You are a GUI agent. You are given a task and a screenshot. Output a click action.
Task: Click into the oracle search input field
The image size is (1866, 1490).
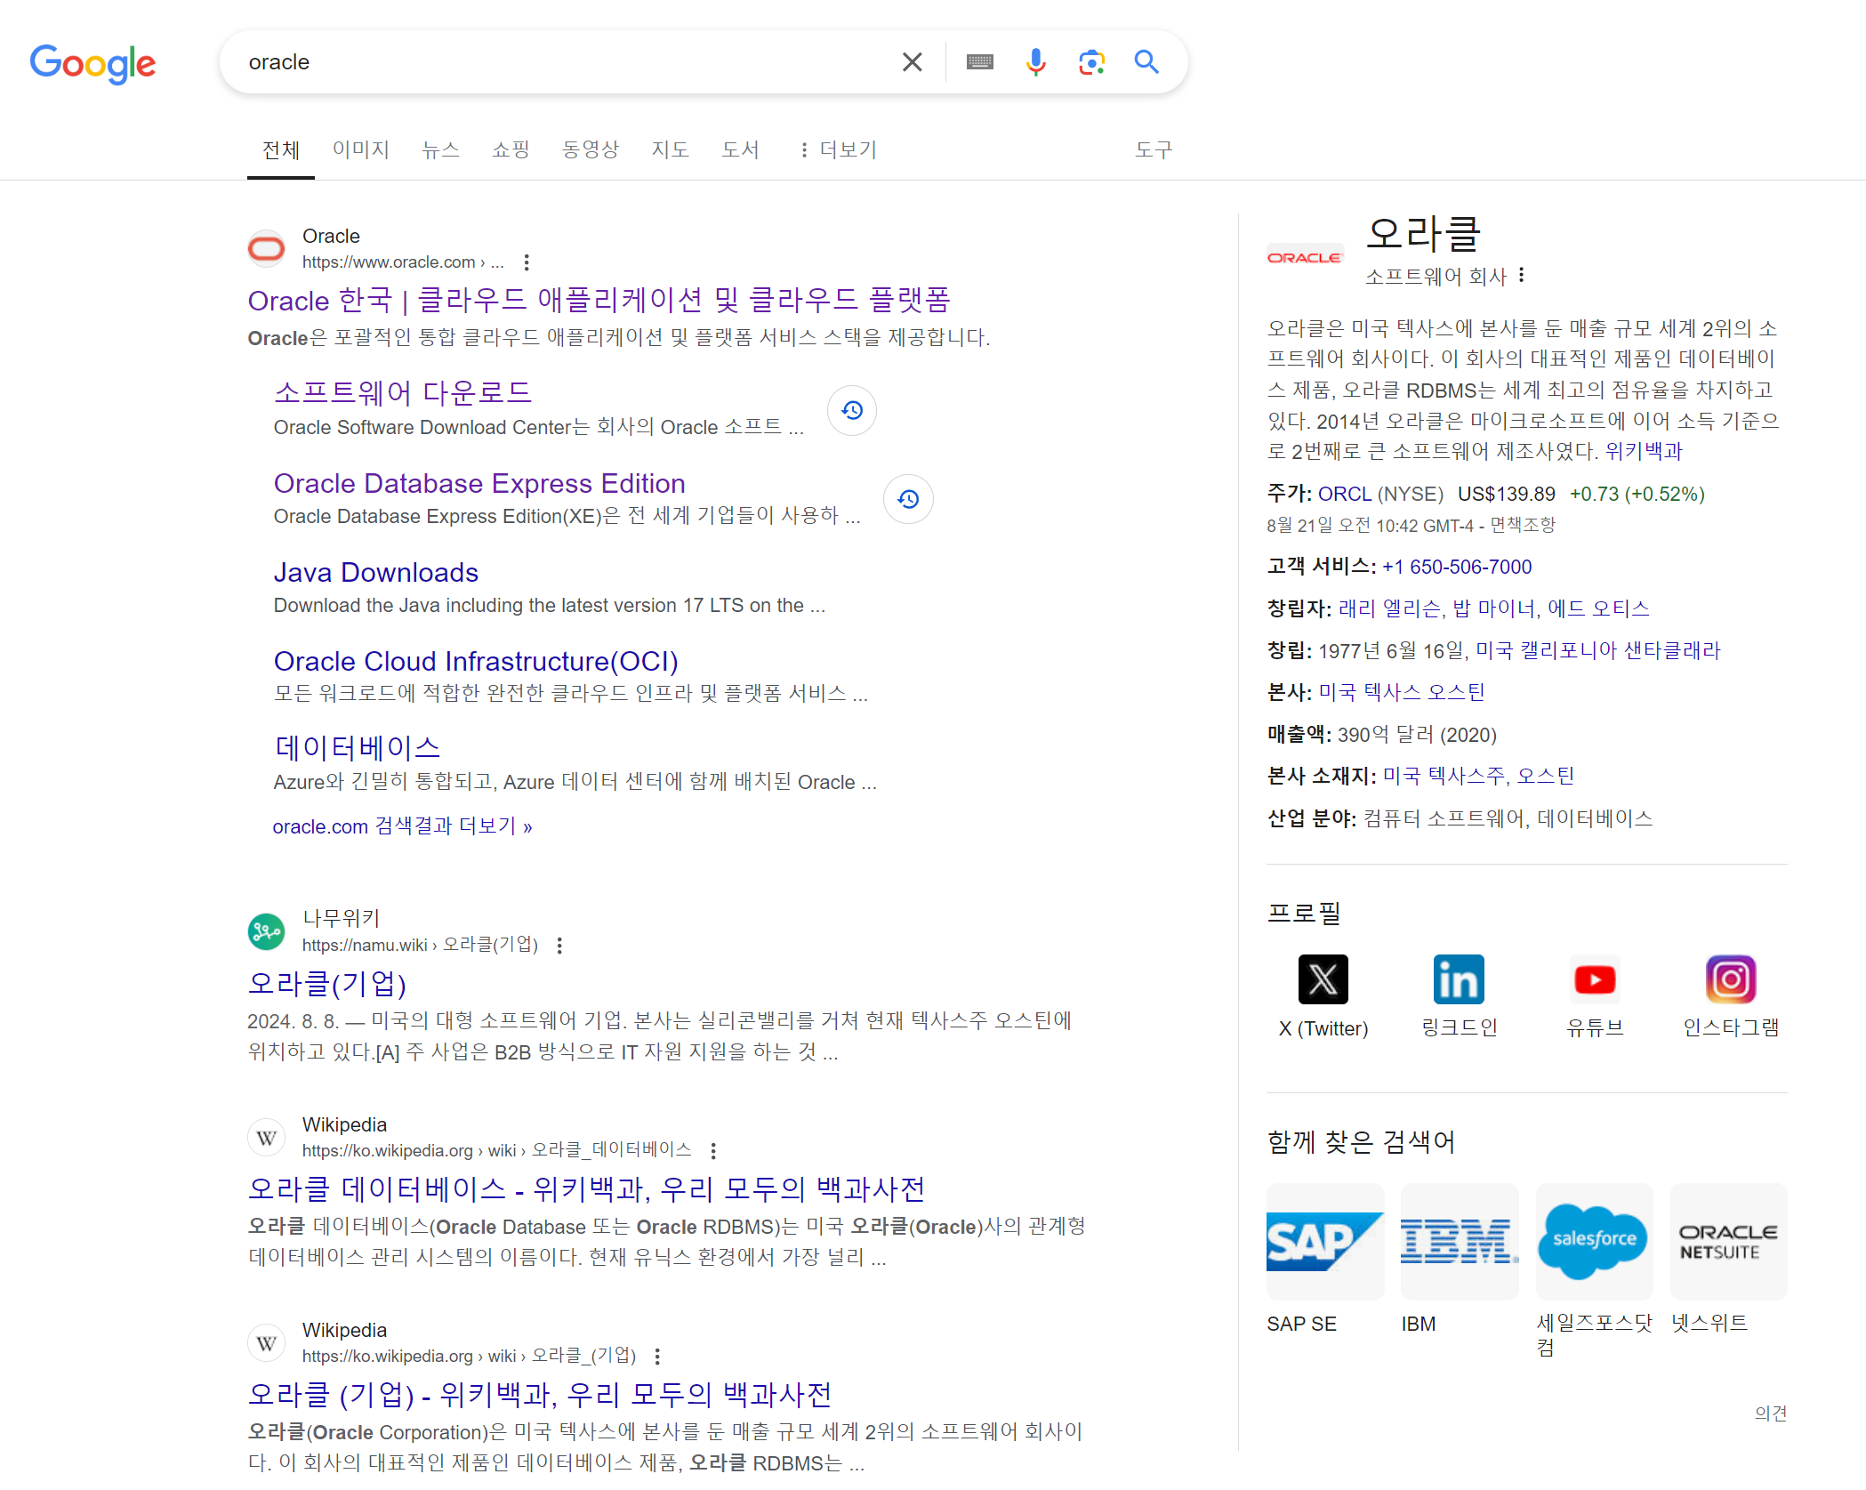point(560,62)
